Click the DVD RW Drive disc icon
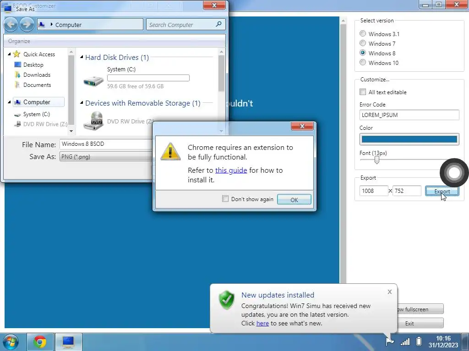Image resolution: width=469 pixels, height=351 pixels. click(93, 121)
